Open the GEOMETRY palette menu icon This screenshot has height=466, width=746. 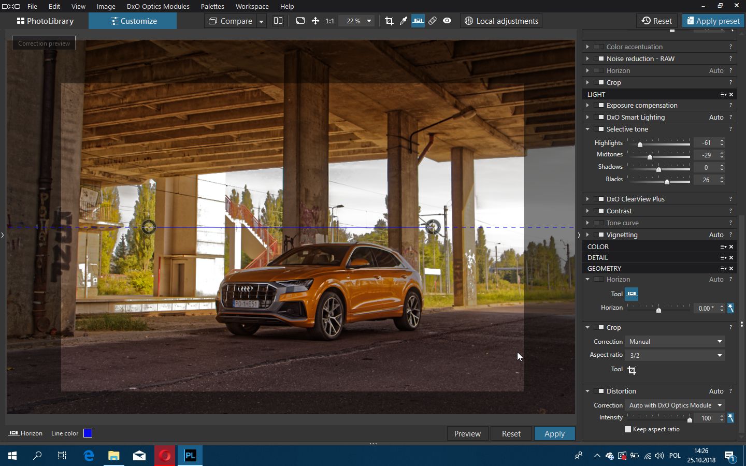(723, 268)
